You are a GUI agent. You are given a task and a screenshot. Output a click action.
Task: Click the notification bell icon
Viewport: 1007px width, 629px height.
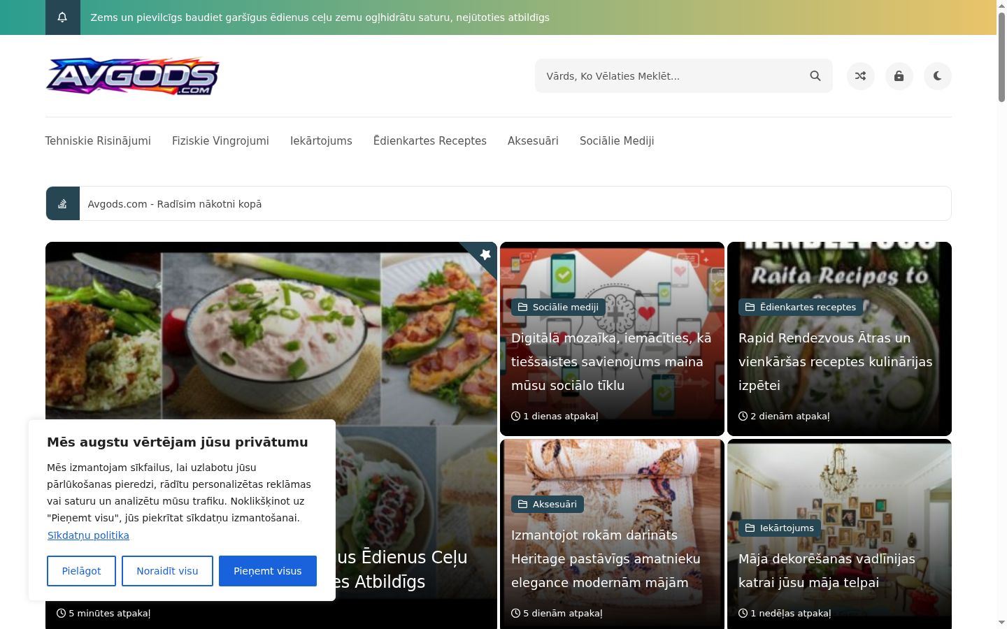[x=62, y=17]
